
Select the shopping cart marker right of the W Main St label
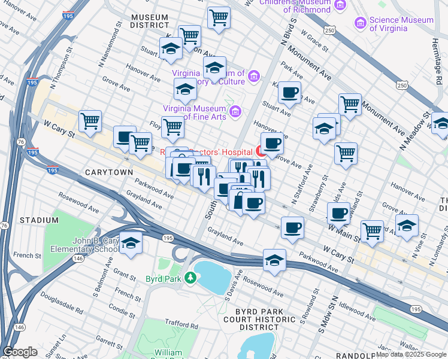[x=372, y=232]
